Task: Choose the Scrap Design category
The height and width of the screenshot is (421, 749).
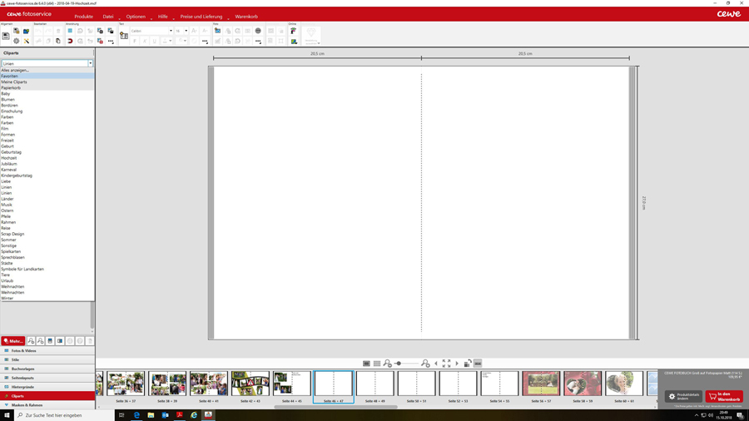Action: tap(47, 234)
